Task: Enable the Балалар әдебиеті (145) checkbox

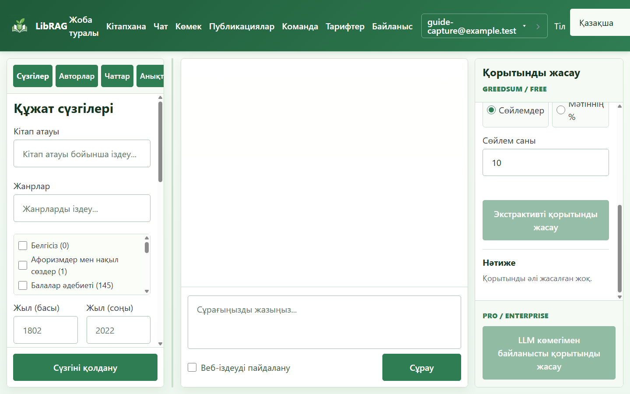Action: [23, 285]
